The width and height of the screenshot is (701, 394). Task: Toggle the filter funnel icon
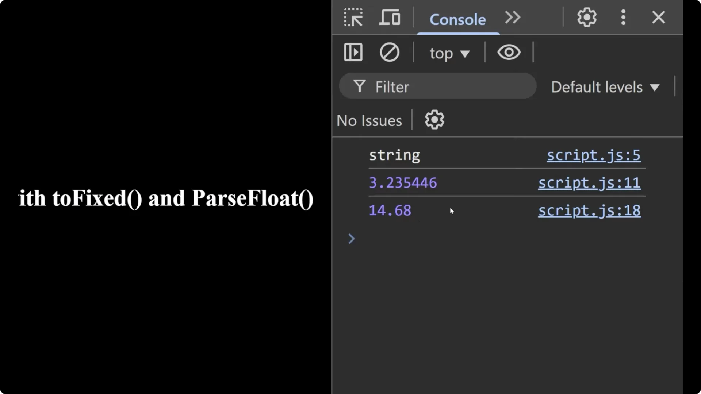tap(359, 86)
